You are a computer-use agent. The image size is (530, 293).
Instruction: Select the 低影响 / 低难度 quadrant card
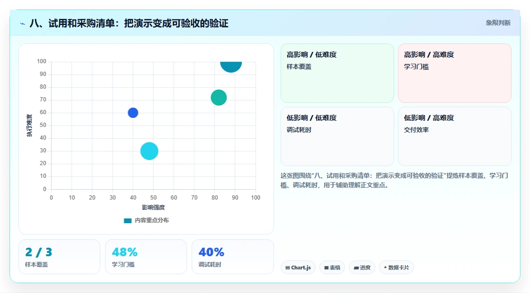tap(337, 136)
